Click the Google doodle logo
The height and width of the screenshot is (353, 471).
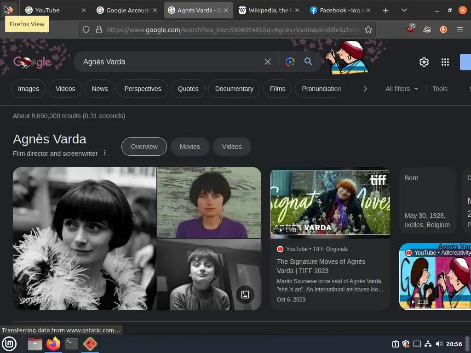[33, 62]
